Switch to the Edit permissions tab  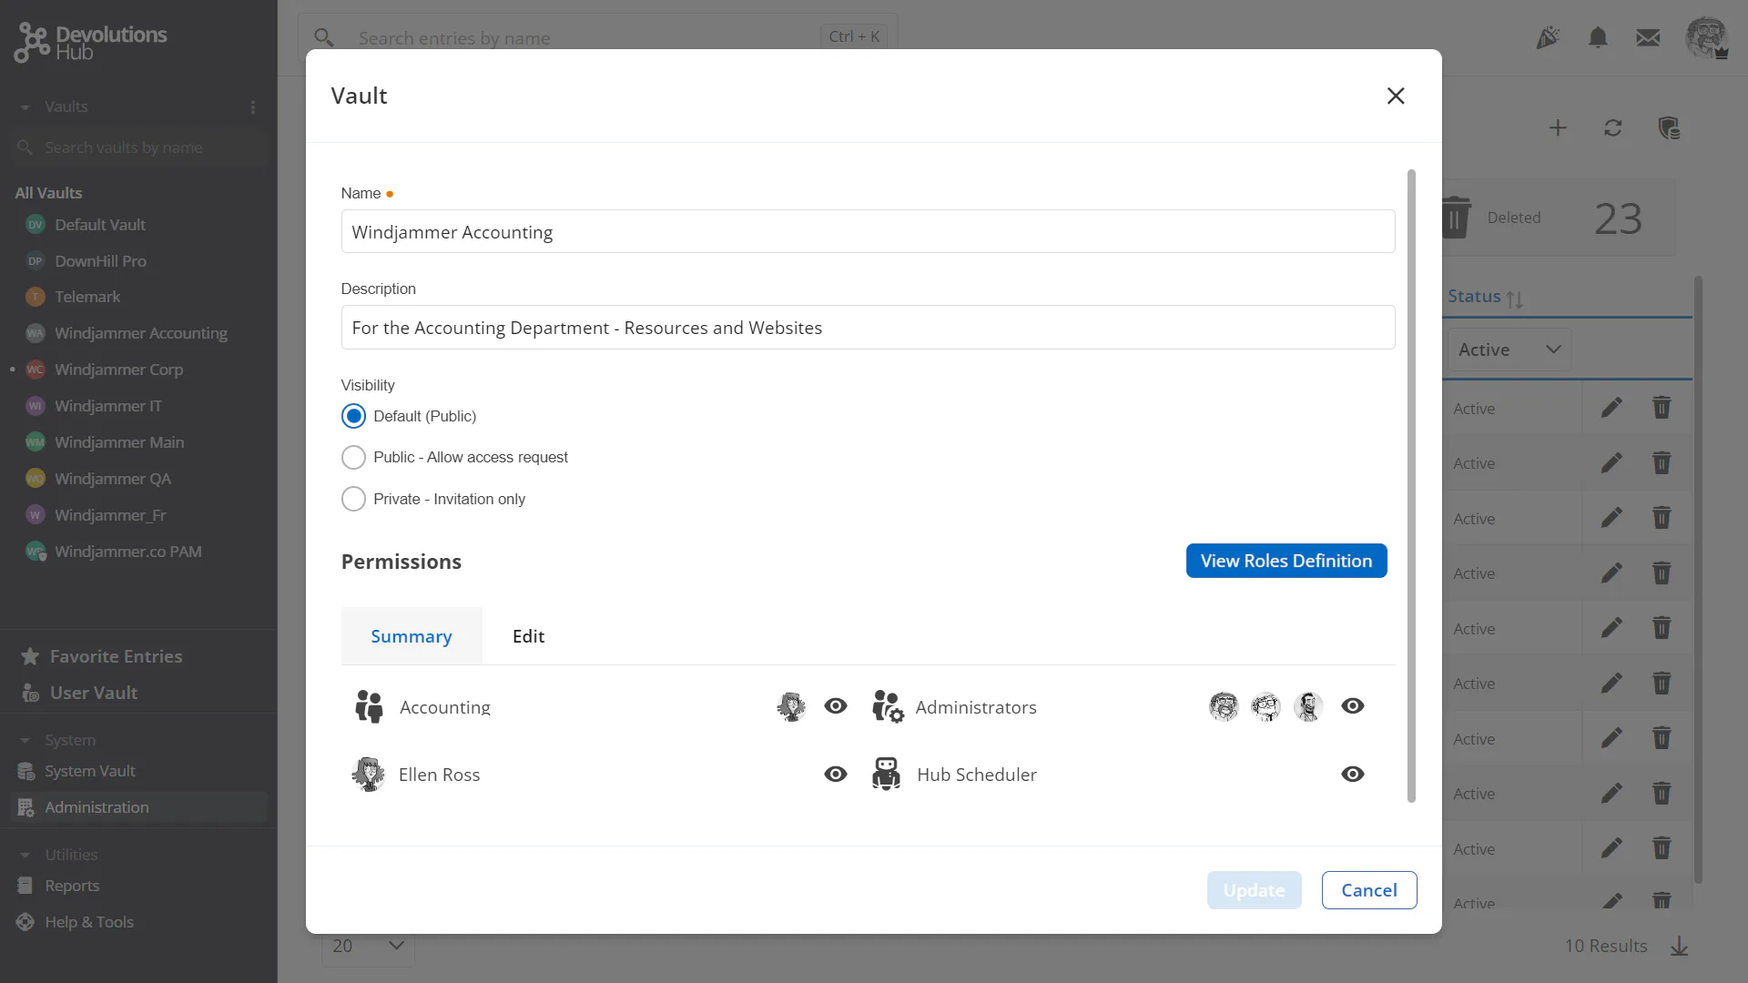[528, 636]
